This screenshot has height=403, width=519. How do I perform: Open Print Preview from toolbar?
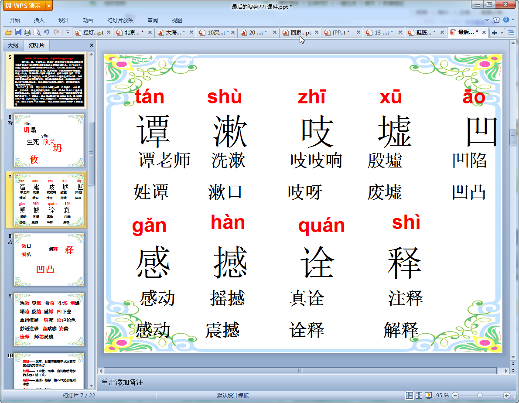point(37,32)
